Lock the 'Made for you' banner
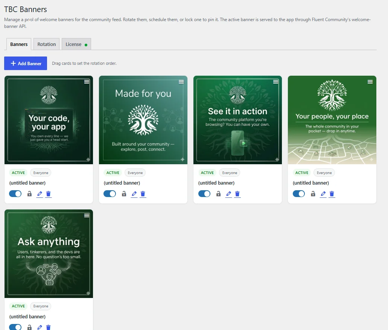388x330 pixels. coord(124,194)
